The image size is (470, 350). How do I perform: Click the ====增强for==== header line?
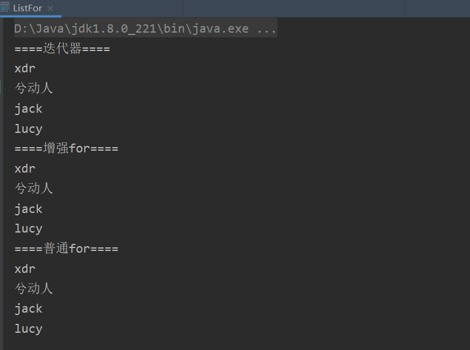tap(66, 148)
